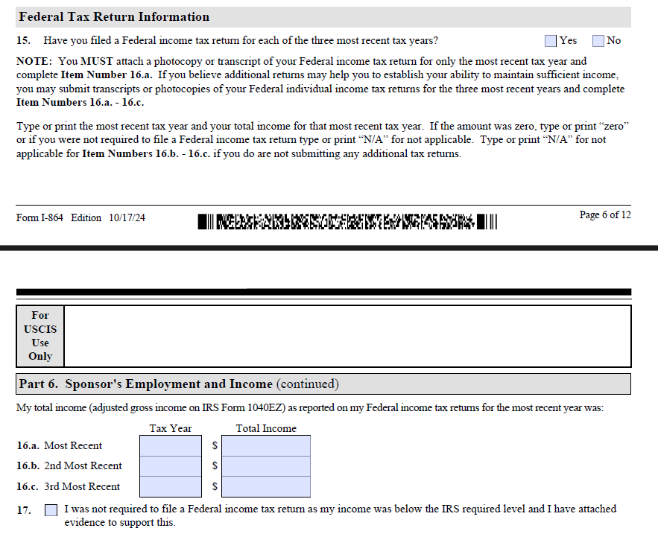Click the My total income sentence
Screen dimensions: 658x534
(x=310, y=407)
